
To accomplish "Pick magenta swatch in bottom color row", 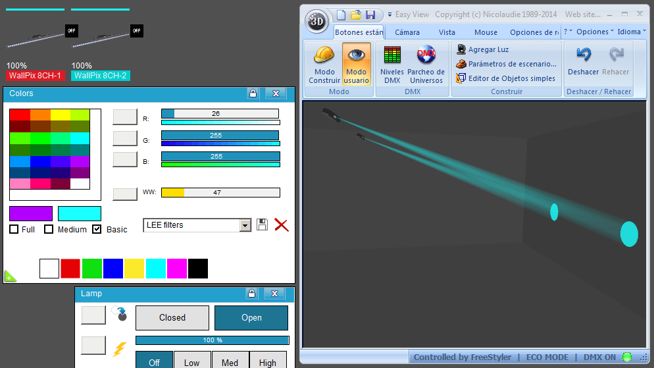I will click(x=177, y=269).
